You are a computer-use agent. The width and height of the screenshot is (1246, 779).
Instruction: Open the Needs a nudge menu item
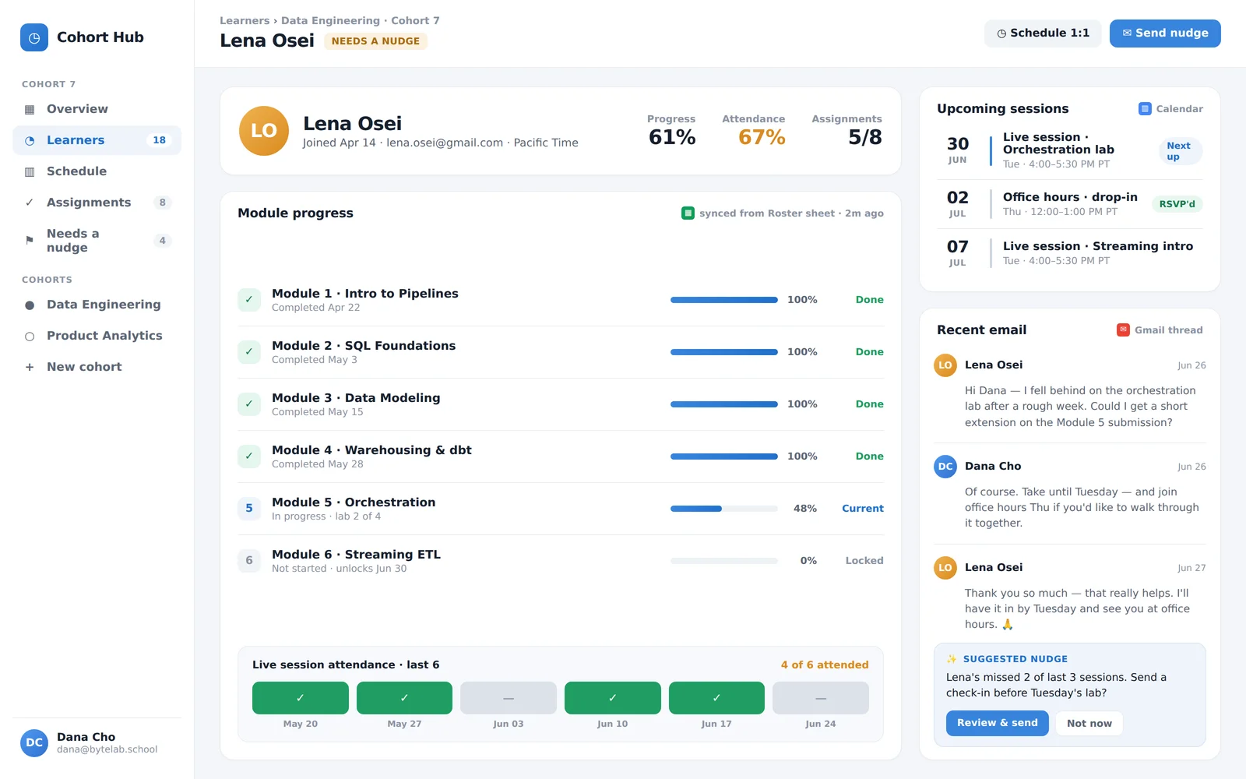pos(97,241)
